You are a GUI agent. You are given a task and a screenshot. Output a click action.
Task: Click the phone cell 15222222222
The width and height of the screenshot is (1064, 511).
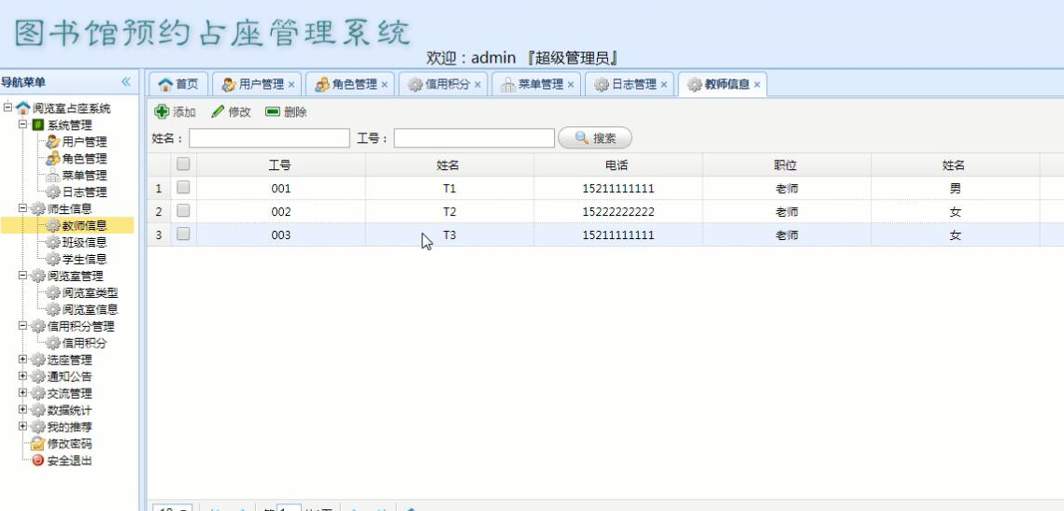point(618,212)
